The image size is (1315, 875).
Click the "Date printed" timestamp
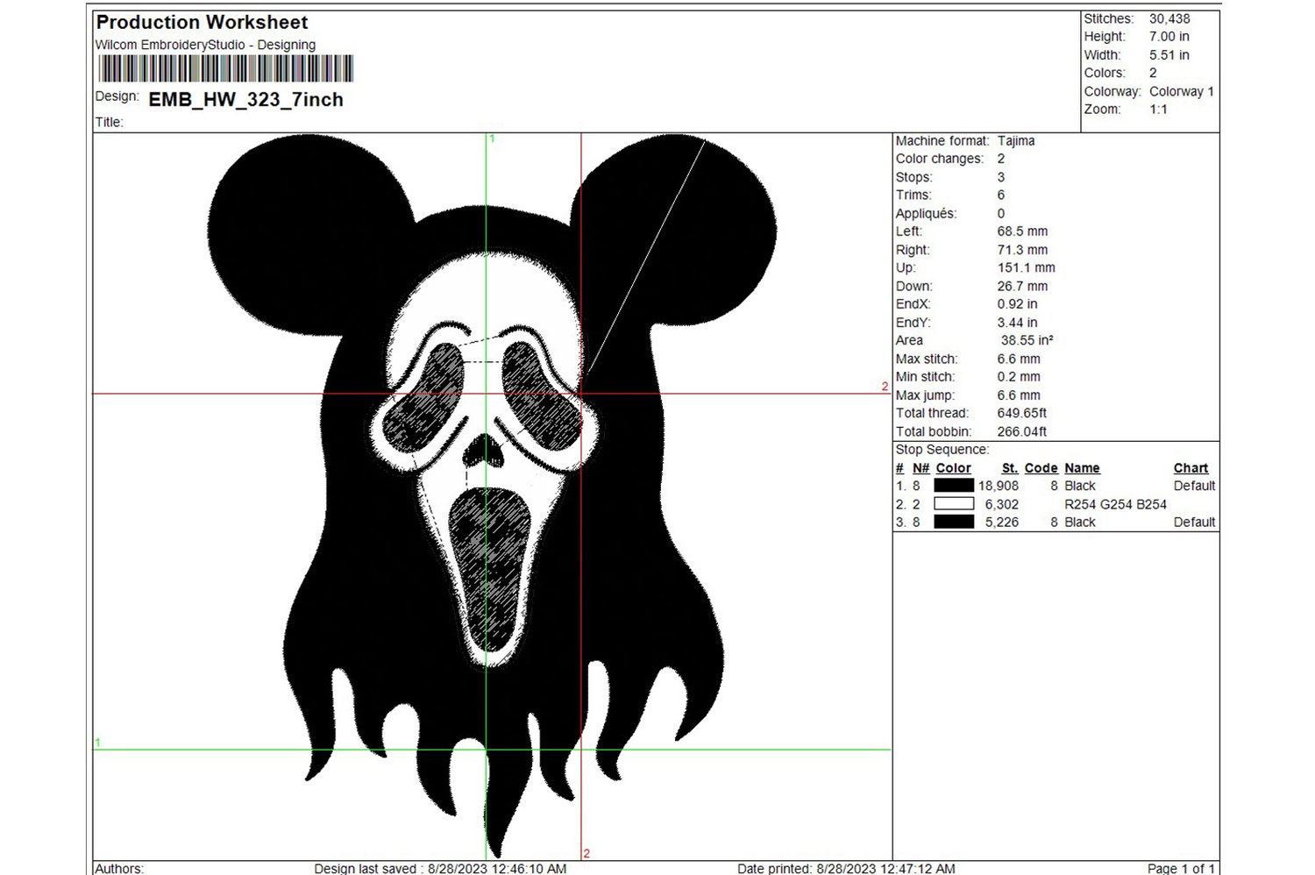click(846, 868)
